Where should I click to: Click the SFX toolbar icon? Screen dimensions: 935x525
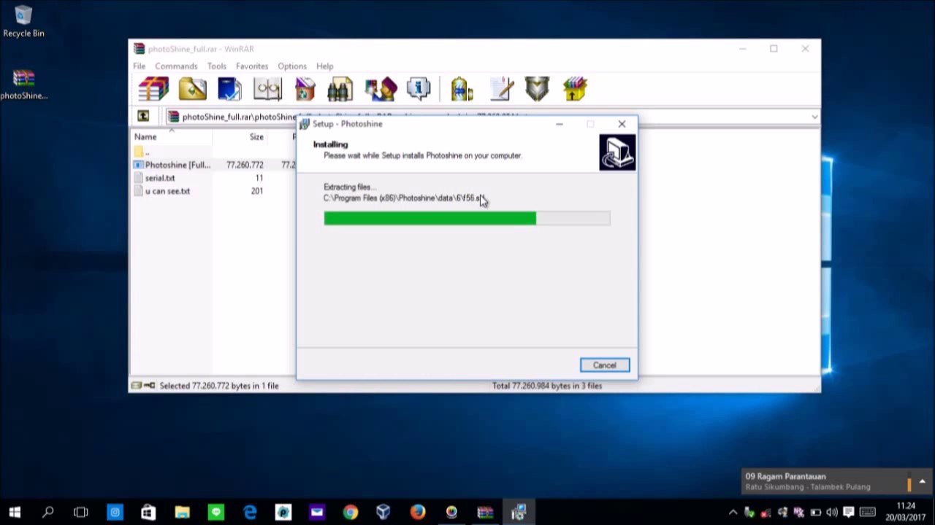click(x=575, y=89)
